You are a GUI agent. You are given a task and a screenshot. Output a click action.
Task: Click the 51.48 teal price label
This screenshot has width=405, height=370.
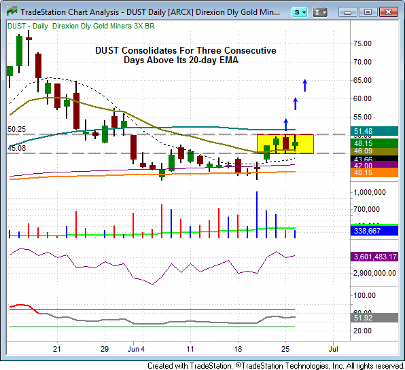[374, 131]
